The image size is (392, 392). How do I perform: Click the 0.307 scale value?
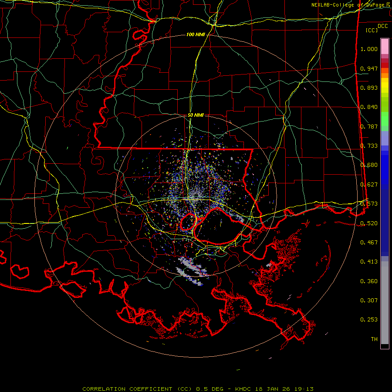369,301
